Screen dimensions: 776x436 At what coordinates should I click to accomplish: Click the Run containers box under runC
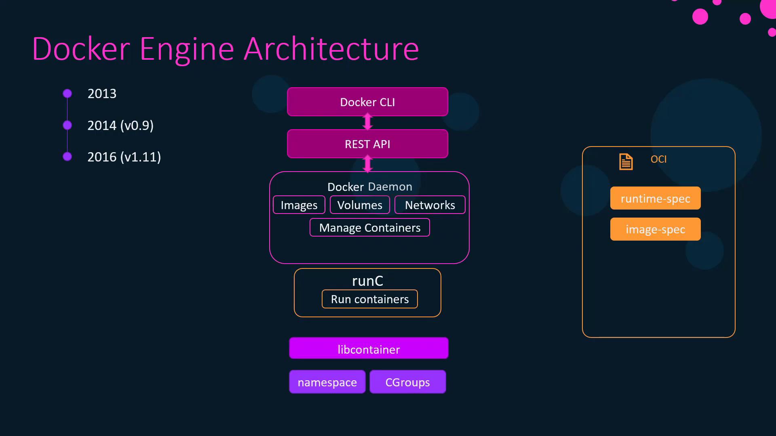click(369, 299)
